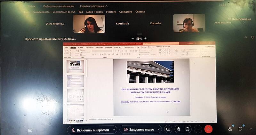Open the Вид menu in Webex

(x=81, y=12)
